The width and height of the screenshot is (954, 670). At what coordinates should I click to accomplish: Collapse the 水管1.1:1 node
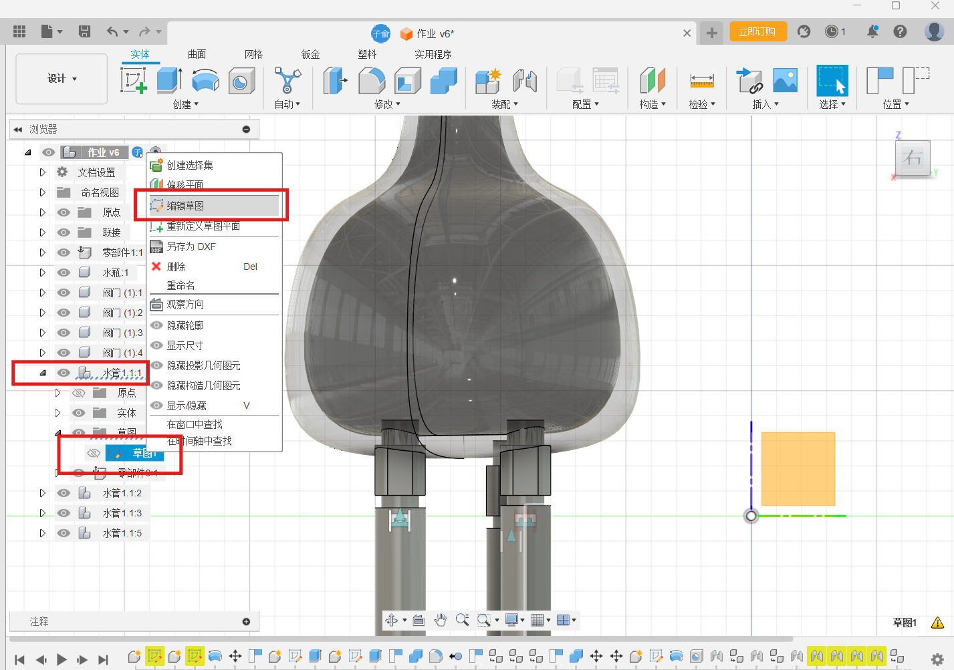42,373
